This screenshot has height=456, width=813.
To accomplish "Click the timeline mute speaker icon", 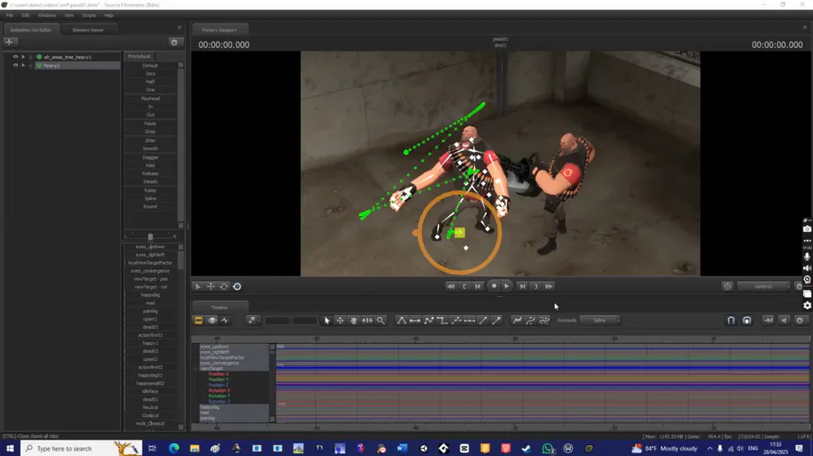I will 784,321.
